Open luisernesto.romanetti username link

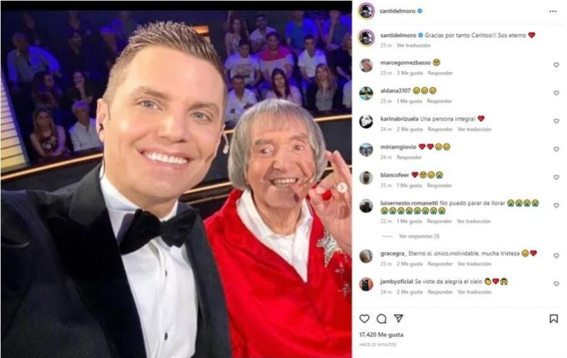[x=409, y=203]
